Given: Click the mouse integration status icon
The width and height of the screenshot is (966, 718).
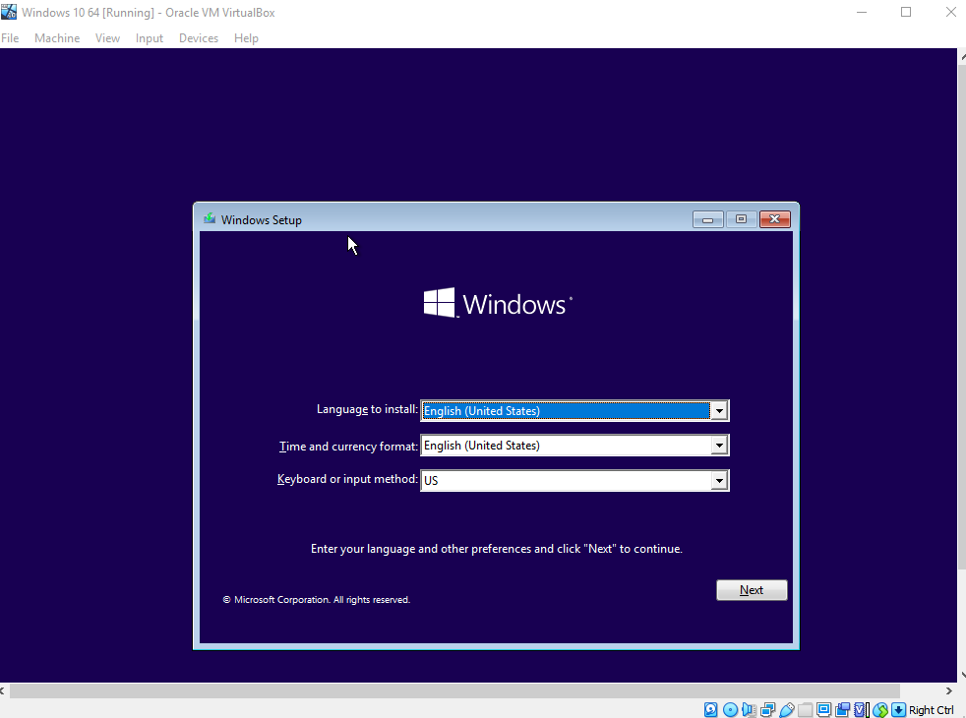Looking at the screenshot, I should tap(881, 709).
